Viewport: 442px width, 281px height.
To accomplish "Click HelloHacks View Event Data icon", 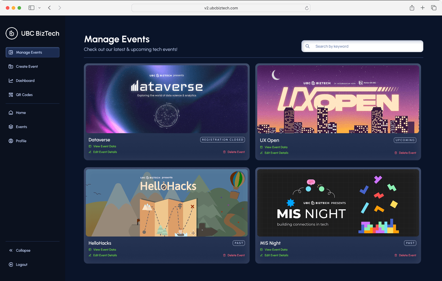I will click(x=90, y=250).
